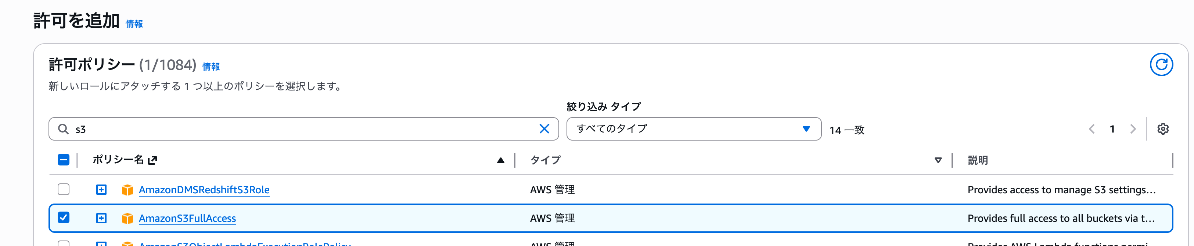This screenshot has width=1194, height=246.
Task: Go to next results page
Action: coord(1133,129)
